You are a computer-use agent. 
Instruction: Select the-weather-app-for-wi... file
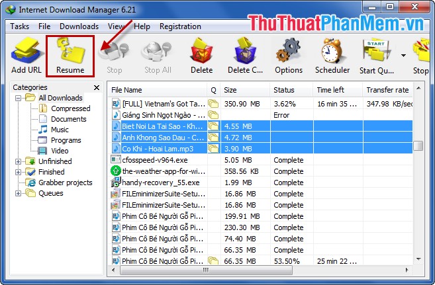[164, 171]
